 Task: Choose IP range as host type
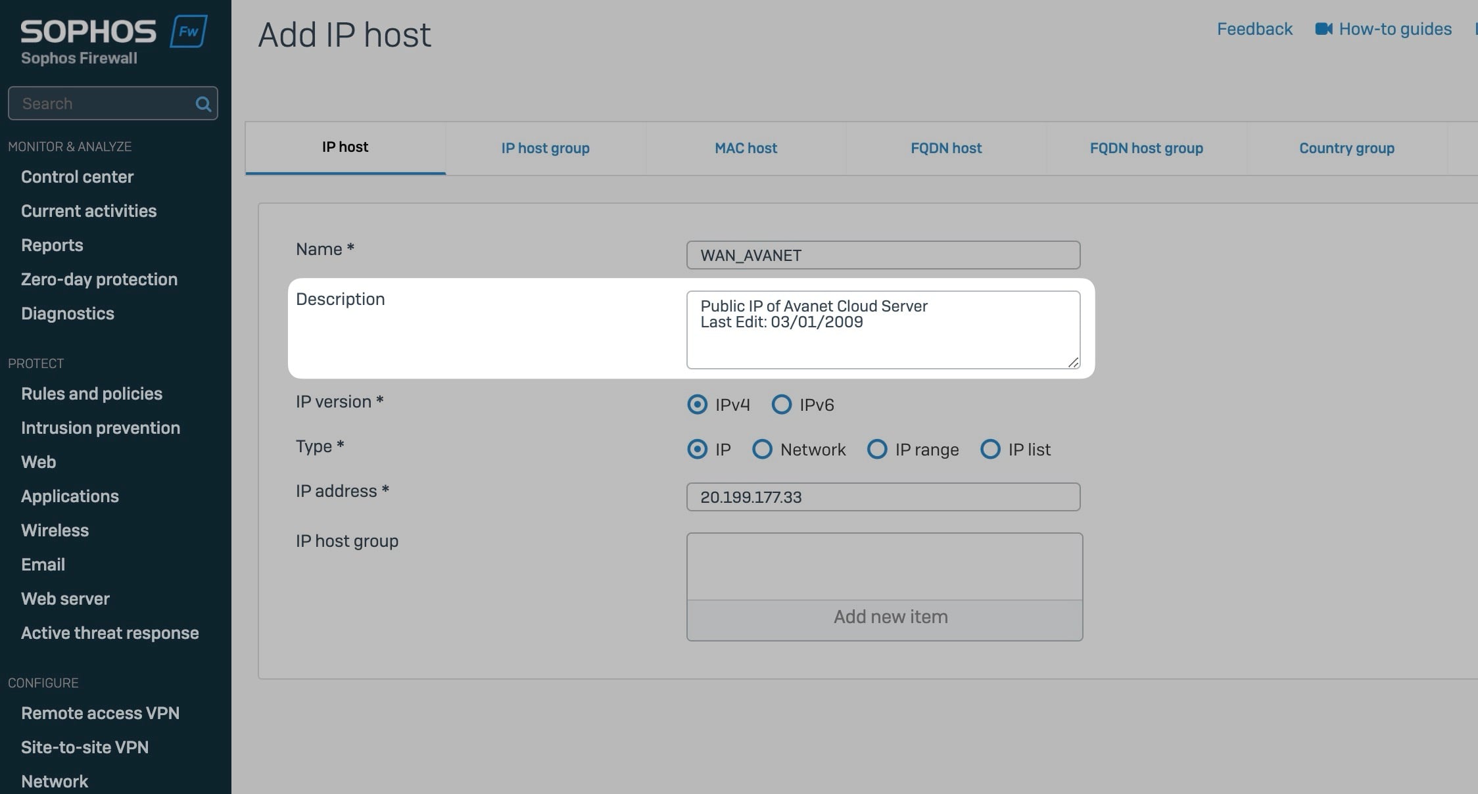click(877, 450)
